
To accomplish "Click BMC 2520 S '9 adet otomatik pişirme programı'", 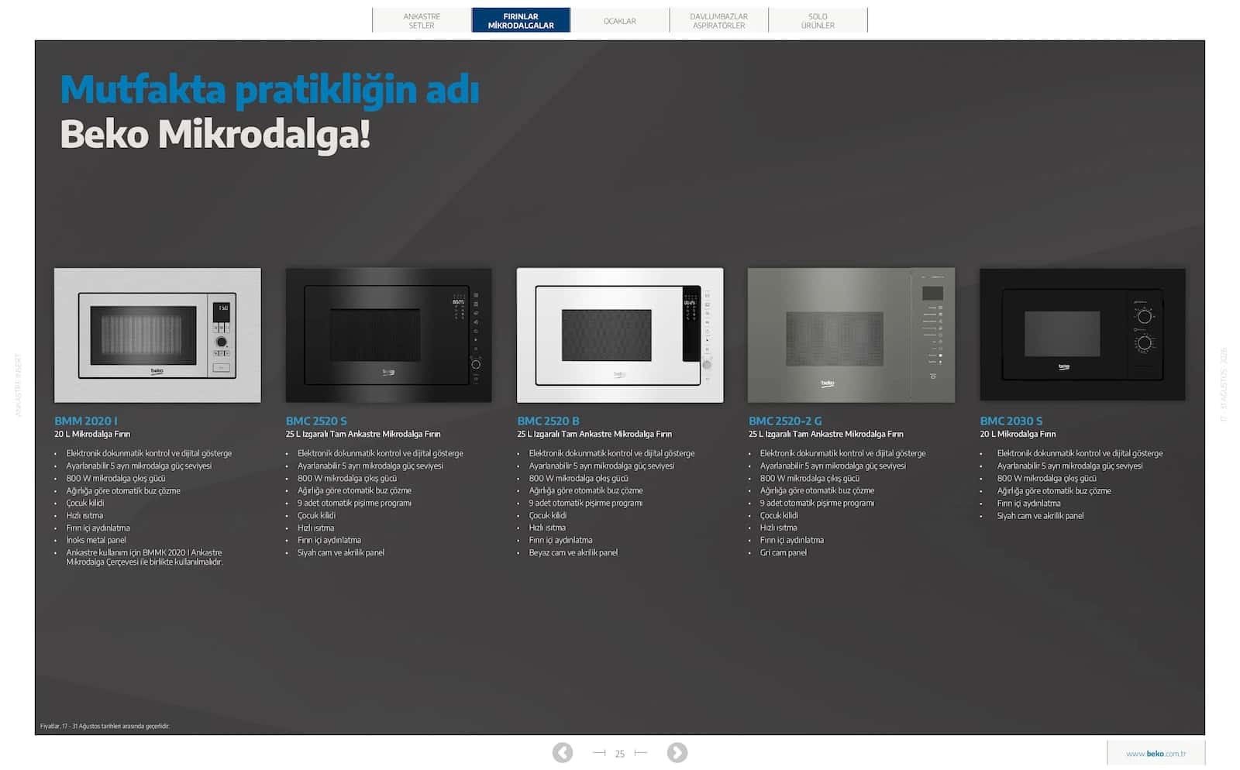I will (x=354, y=503).
